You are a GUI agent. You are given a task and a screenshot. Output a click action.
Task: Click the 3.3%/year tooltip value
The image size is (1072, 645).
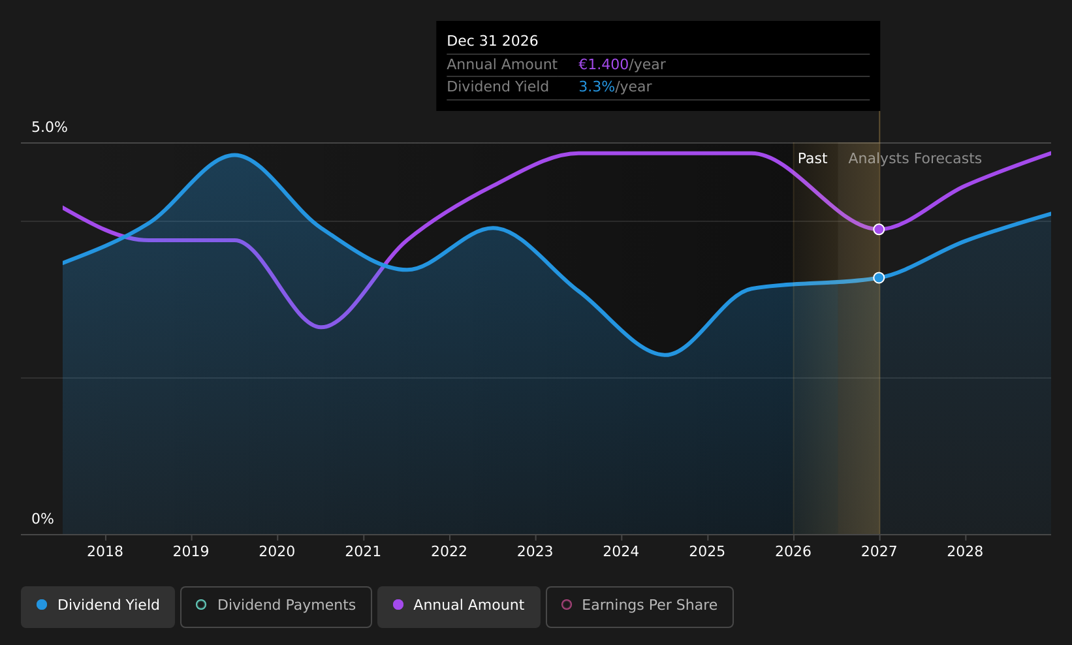[615, 87]
